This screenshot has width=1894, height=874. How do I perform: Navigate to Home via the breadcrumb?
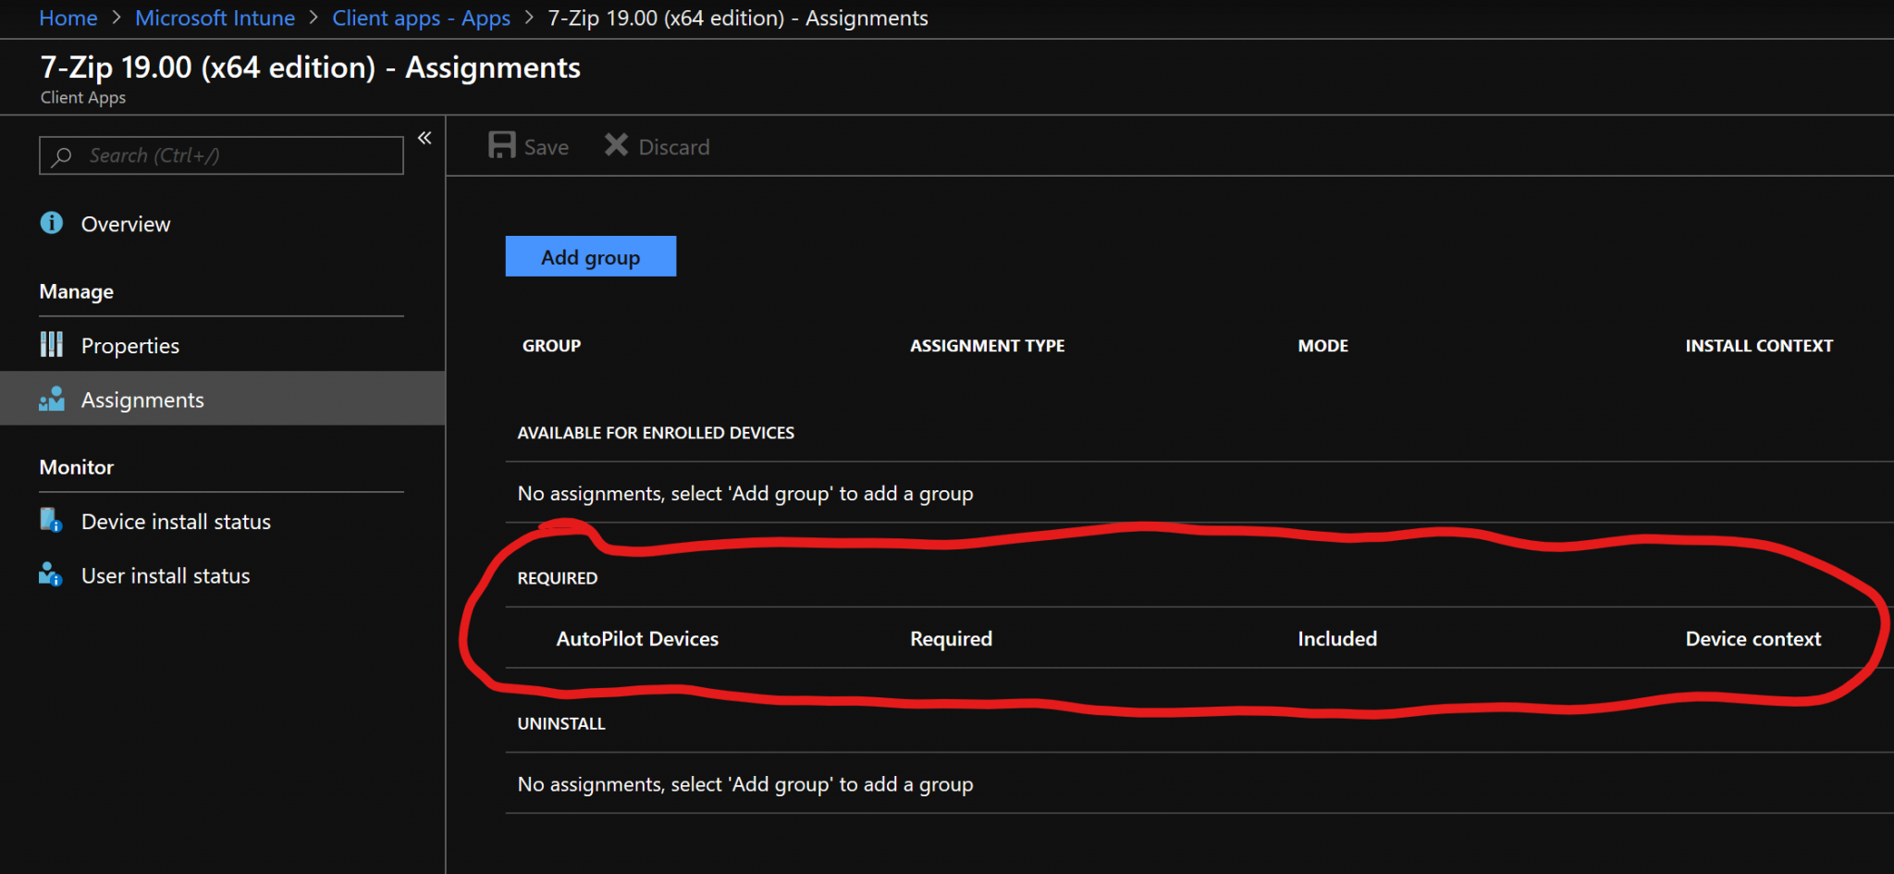[x=68, y=18]
